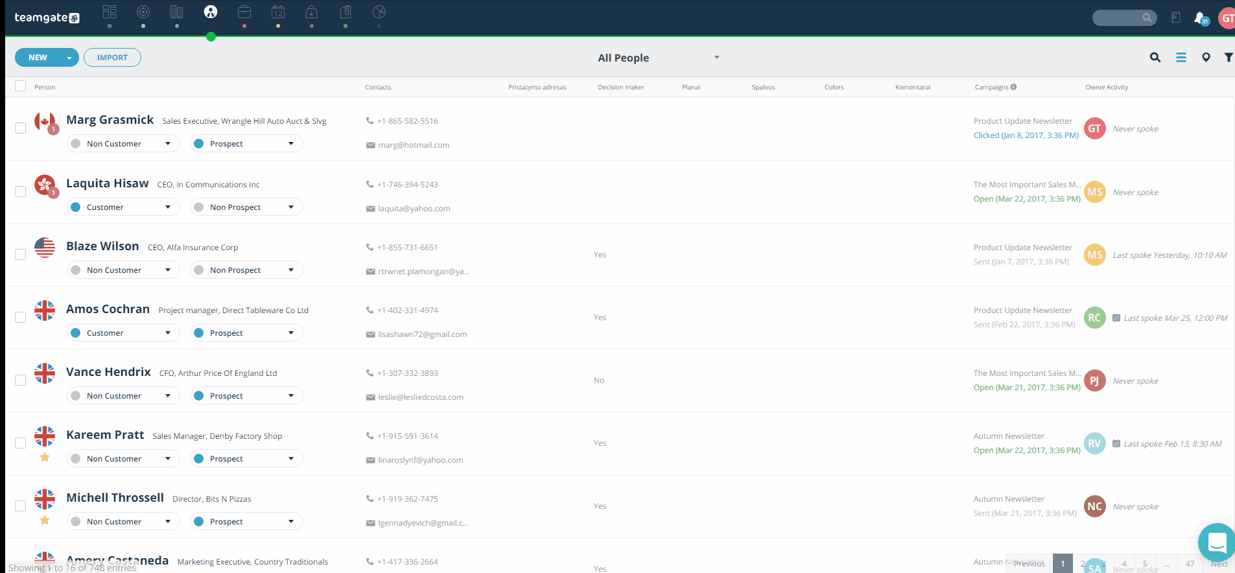Check the box for Michell Throssell
Screen dimensions: 1235x573
coord(21,506)
